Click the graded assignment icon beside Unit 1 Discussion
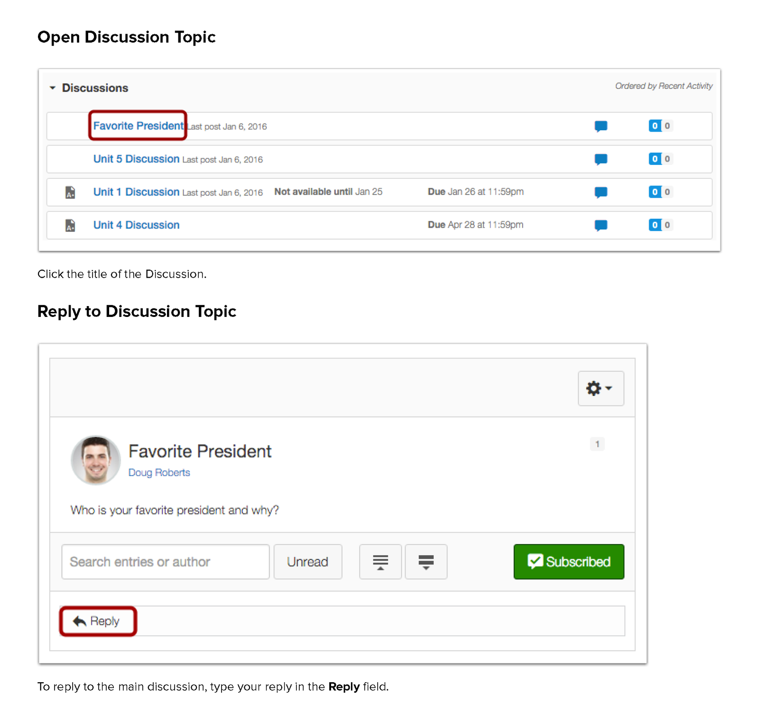This screenshot has height=723, width=759. pyautogui.click(x=70, y=192)
